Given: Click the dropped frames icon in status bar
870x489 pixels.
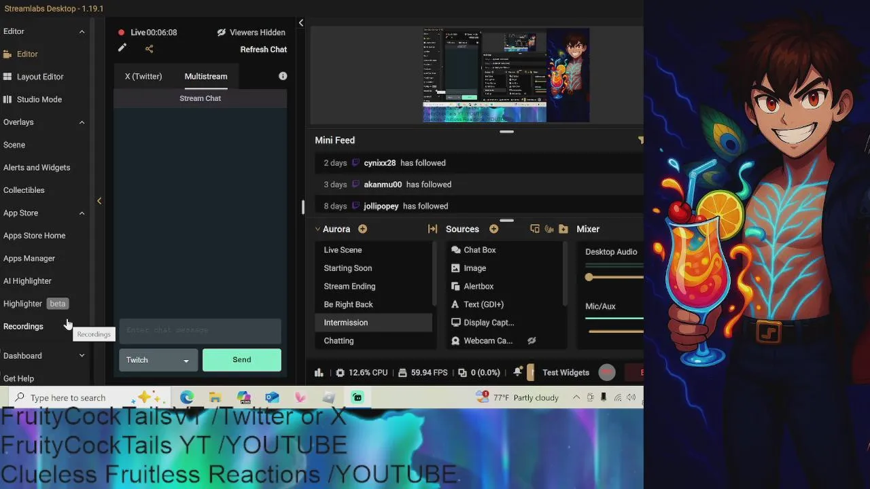Looking at the screenshot, I should point(462,372).
